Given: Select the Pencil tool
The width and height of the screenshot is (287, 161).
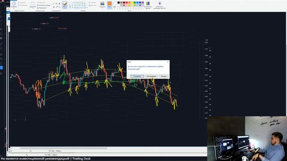Looking at the screenshot, I should pyautogui.click(x=54, y=4).
